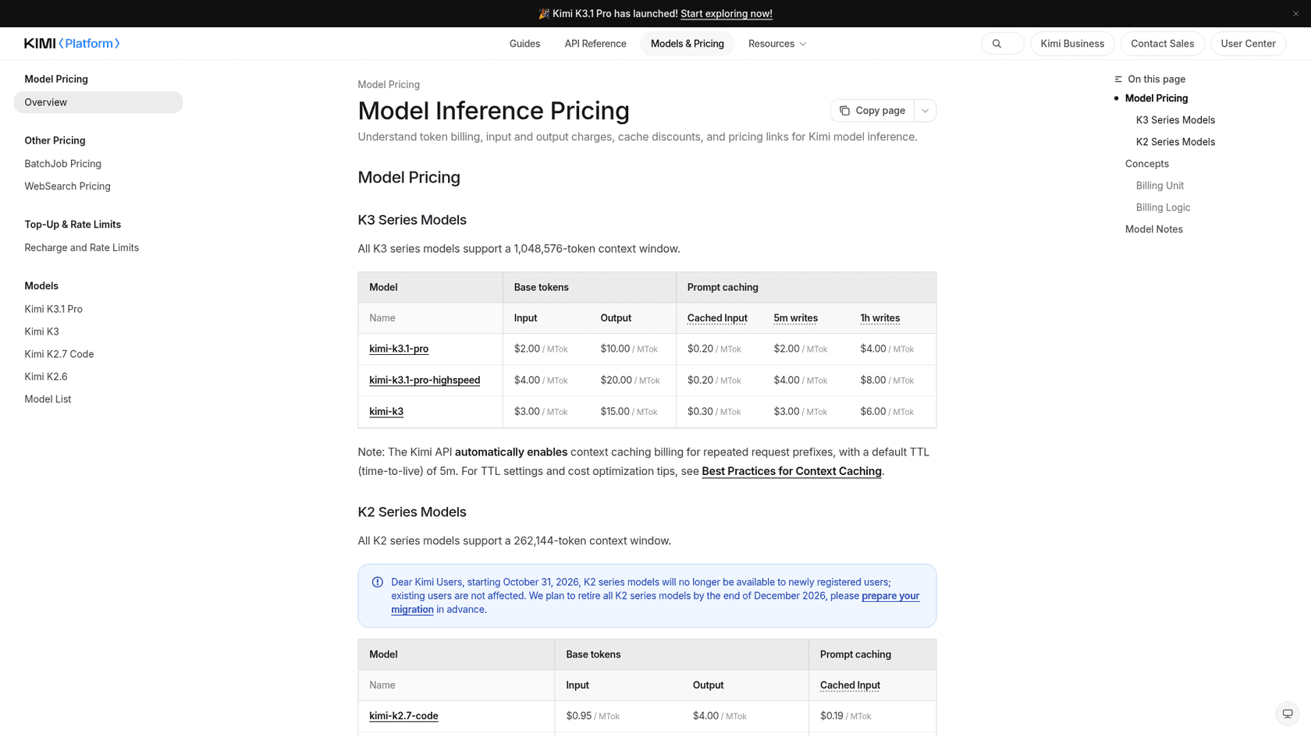Click the On this page list icon
Viewport: 1311px width, 737px height.
click(1118, 80)
